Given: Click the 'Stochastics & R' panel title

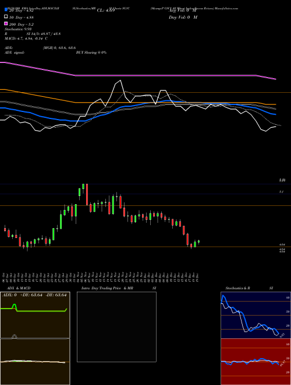Looking at the screenshot, I should click(237, 288).
